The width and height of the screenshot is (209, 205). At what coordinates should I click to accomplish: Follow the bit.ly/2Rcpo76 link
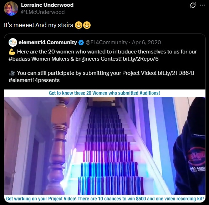141,59
